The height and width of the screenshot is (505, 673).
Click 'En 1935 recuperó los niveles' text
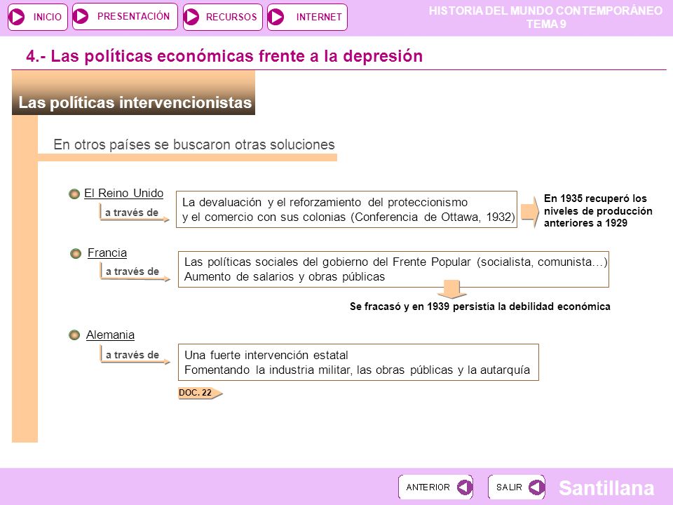point(598,210)
